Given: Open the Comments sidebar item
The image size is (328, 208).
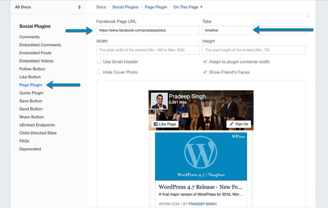Looking at the screenshot, I should coord(29,37).
